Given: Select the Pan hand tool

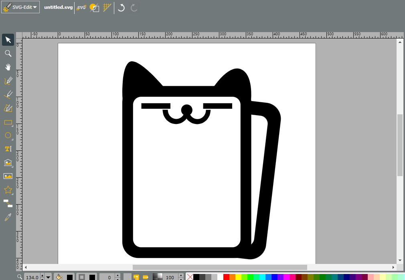Looking at the screenshot, I should [8, 67].
